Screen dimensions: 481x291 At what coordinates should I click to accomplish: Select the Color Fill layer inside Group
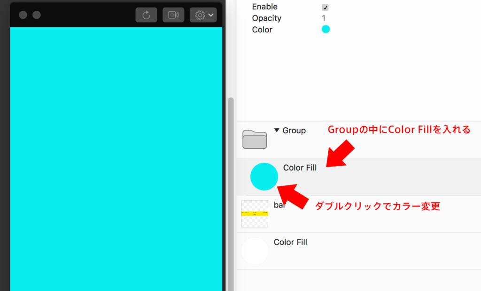click(x=358, y=176)
